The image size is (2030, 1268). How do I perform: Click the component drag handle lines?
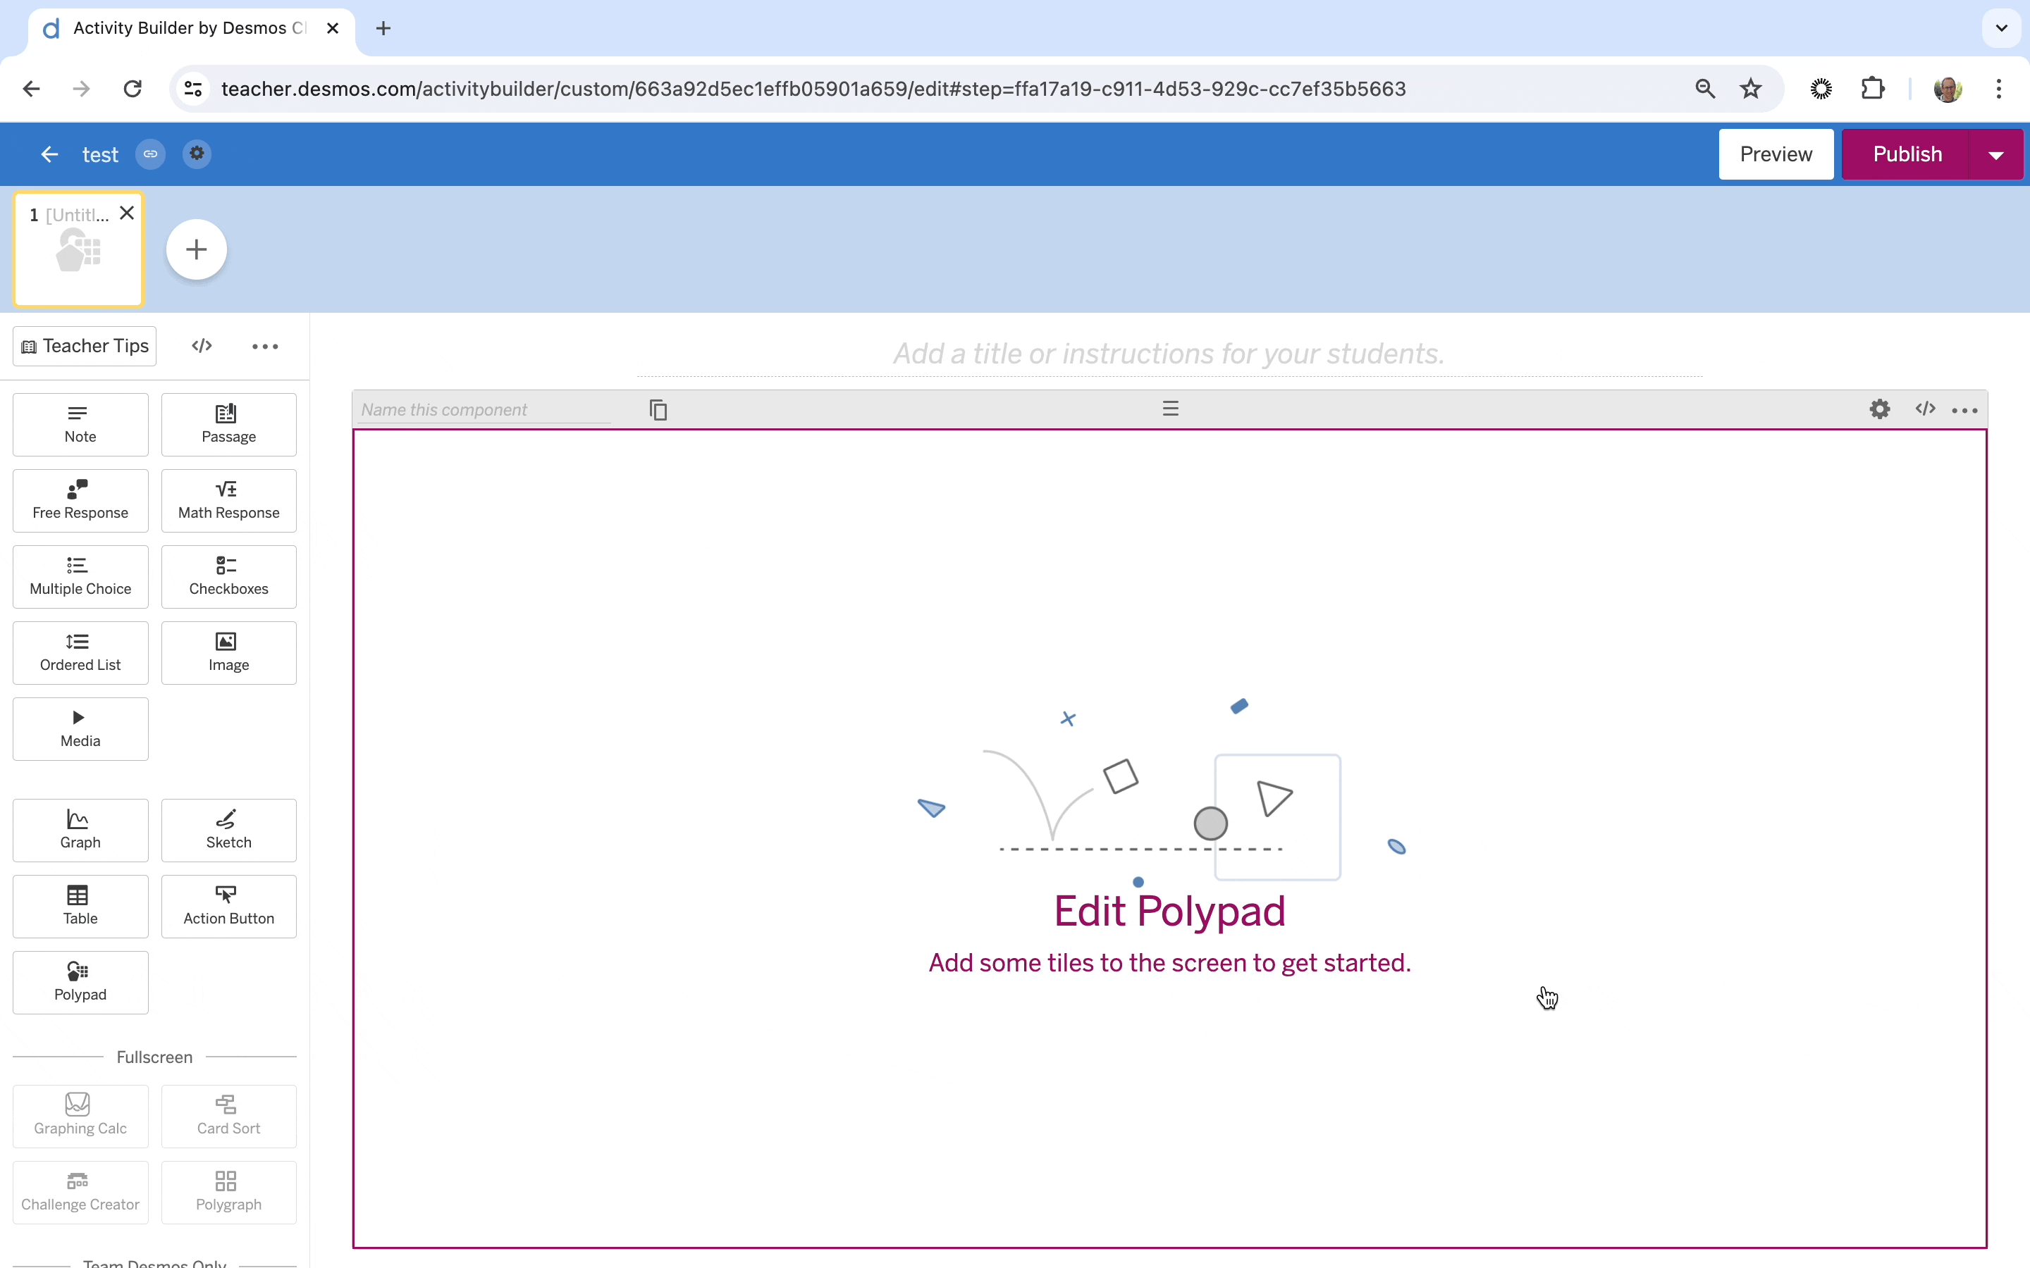click(x=1170, y=409)
